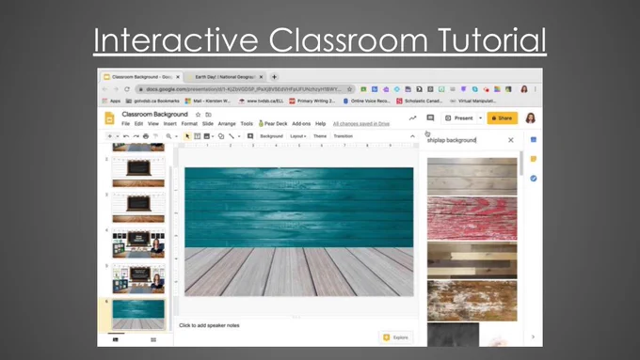The height and width of the screenshot is (360, 640).
Task: Click the zoom magnifier icon
Action: 168,136
